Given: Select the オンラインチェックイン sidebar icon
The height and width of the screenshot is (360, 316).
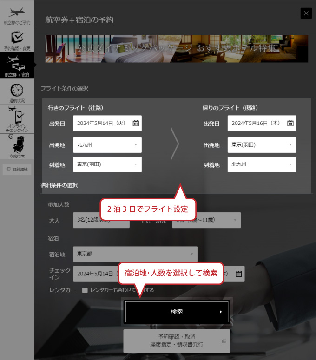Looking at the screenshot, I should 17,118.
